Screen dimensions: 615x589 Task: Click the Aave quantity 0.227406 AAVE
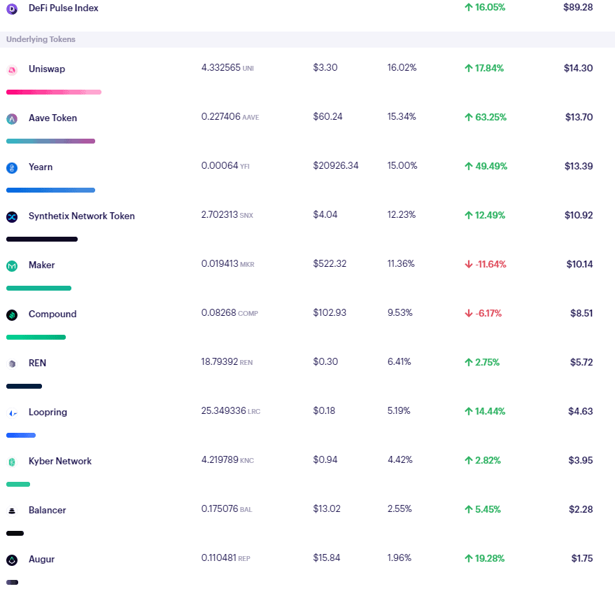click(230, 117)
